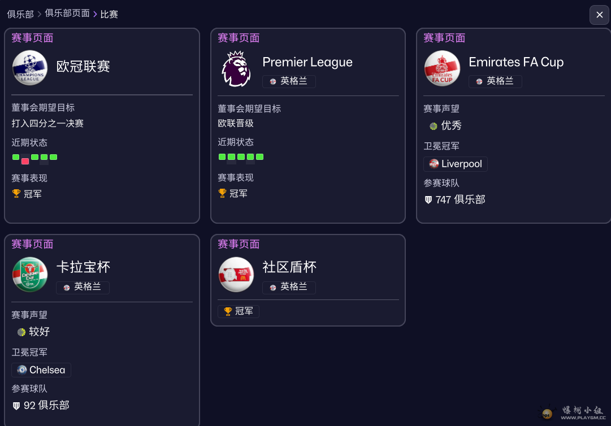This screenshot has height=426, width=611.
Task: Click the shield icon next to 747 俱乐部
Action: [x=428, y=200]
